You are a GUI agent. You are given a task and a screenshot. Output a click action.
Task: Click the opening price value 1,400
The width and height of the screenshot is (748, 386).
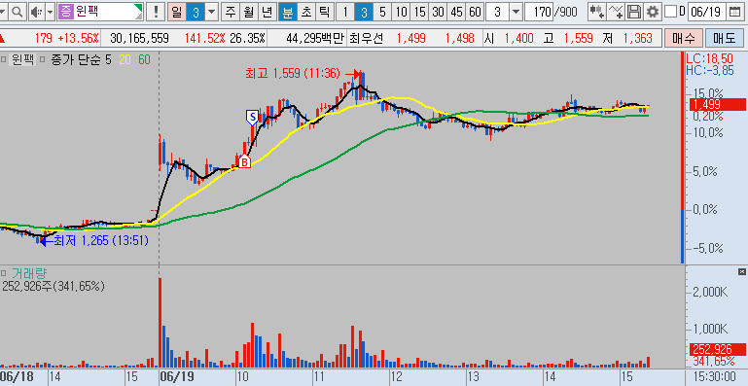(519, 38)
